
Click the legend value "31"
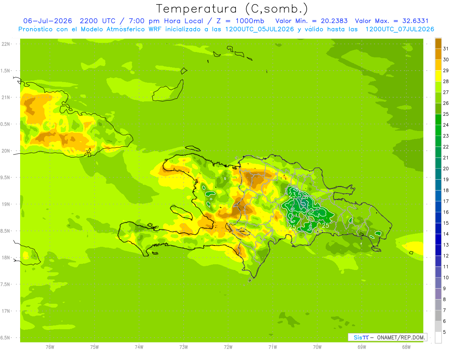pos(446,49)
